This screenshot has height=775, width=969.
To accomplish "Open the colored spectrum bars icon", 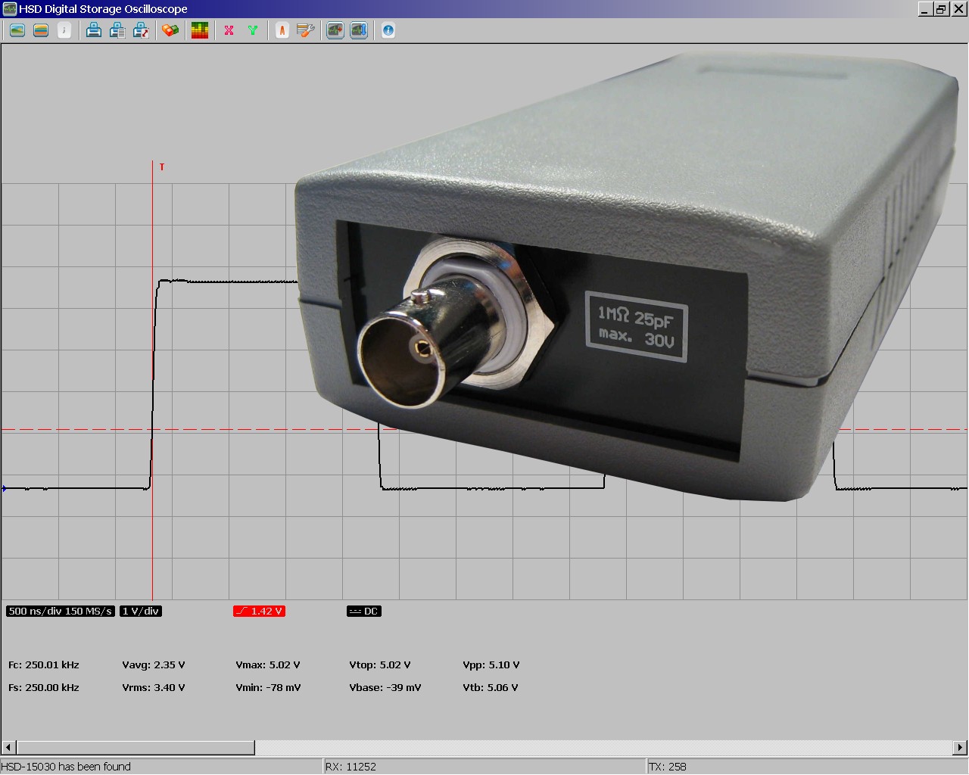I will (x=200, y=30).
